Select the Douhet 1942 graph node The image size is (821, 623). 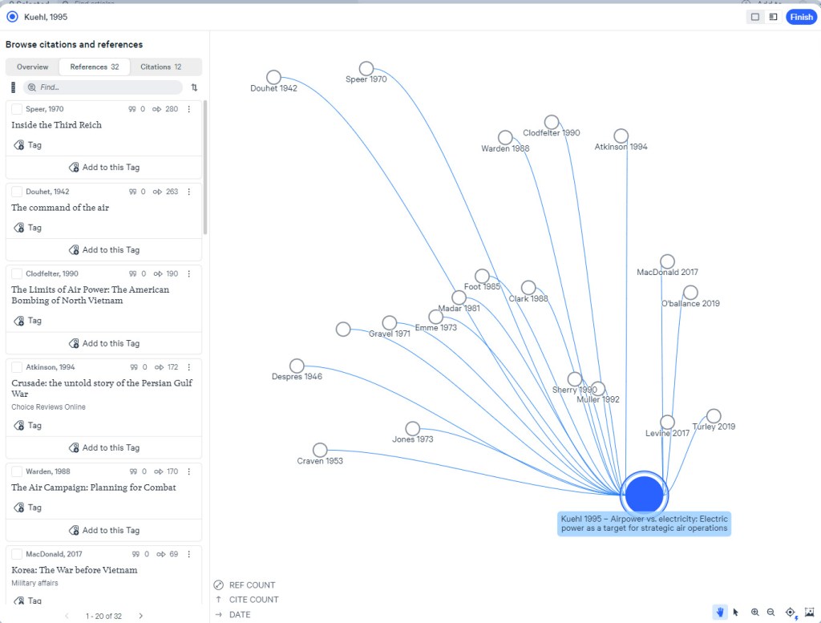tap(273, 77)
